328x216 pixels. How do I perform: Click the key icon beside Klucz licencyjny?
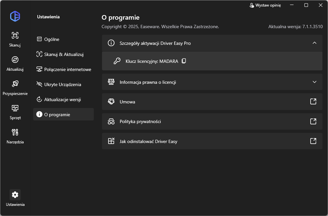click(117, 61)
